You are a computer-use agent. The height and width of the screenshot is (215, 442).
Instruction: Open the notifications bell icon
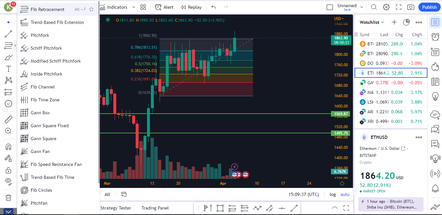[435, 188]
